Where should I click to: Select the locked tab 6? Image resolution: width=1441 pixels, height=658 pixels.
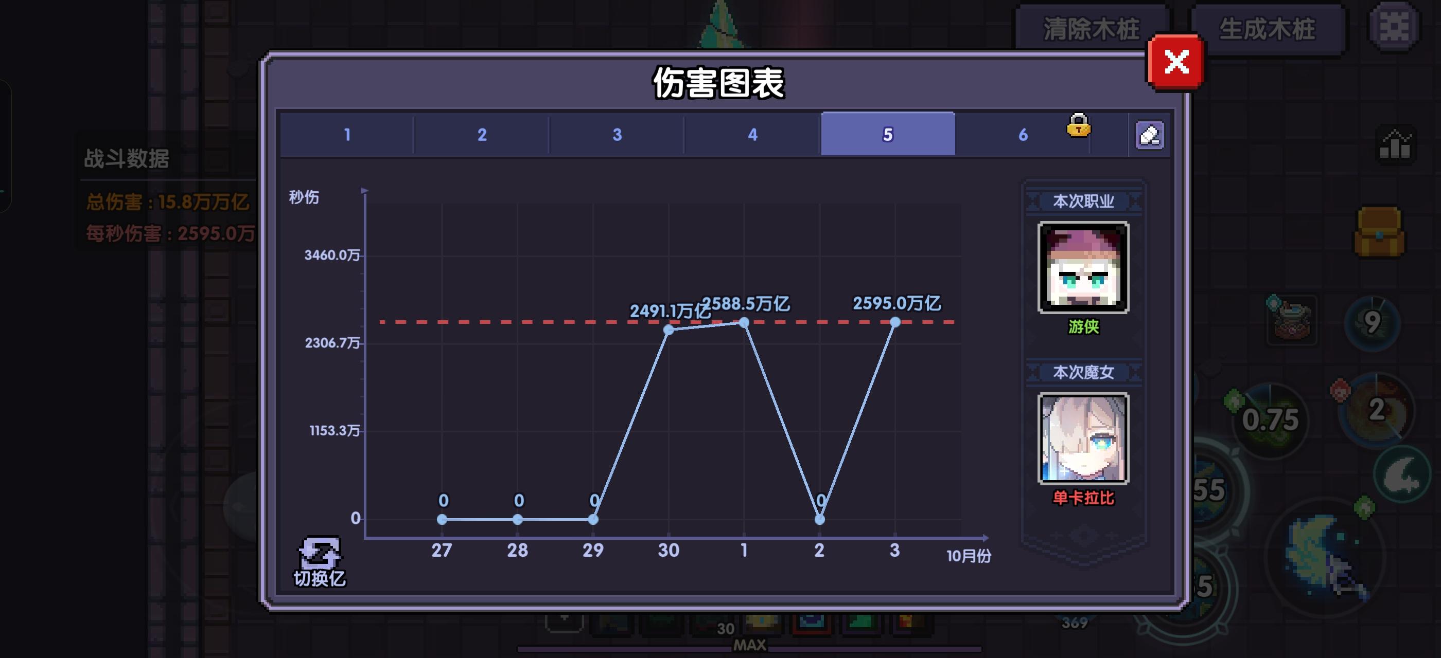1023,135
